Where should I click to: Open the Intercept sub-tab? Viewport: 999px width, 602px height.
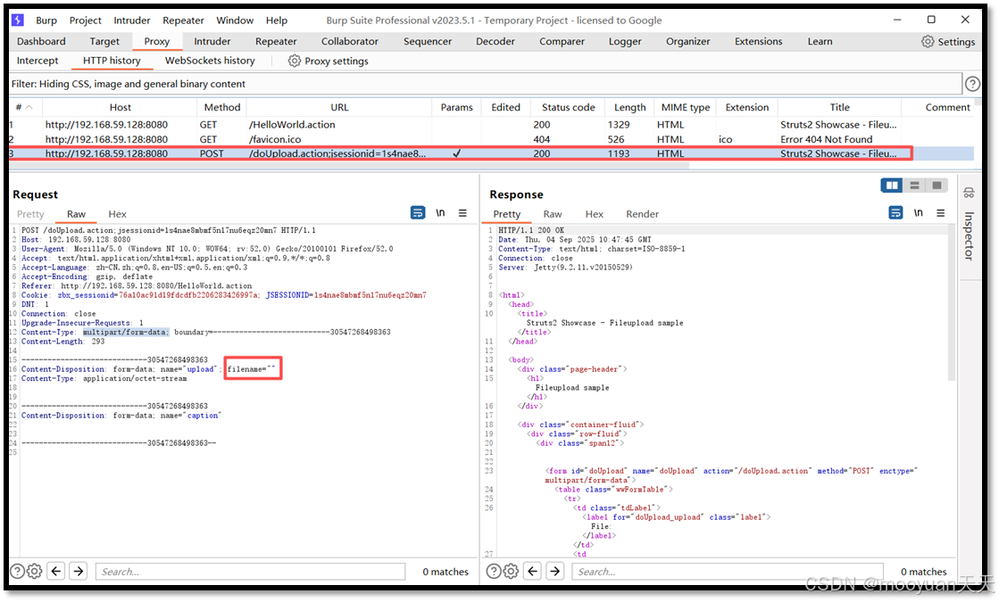(x=37, y=61)
